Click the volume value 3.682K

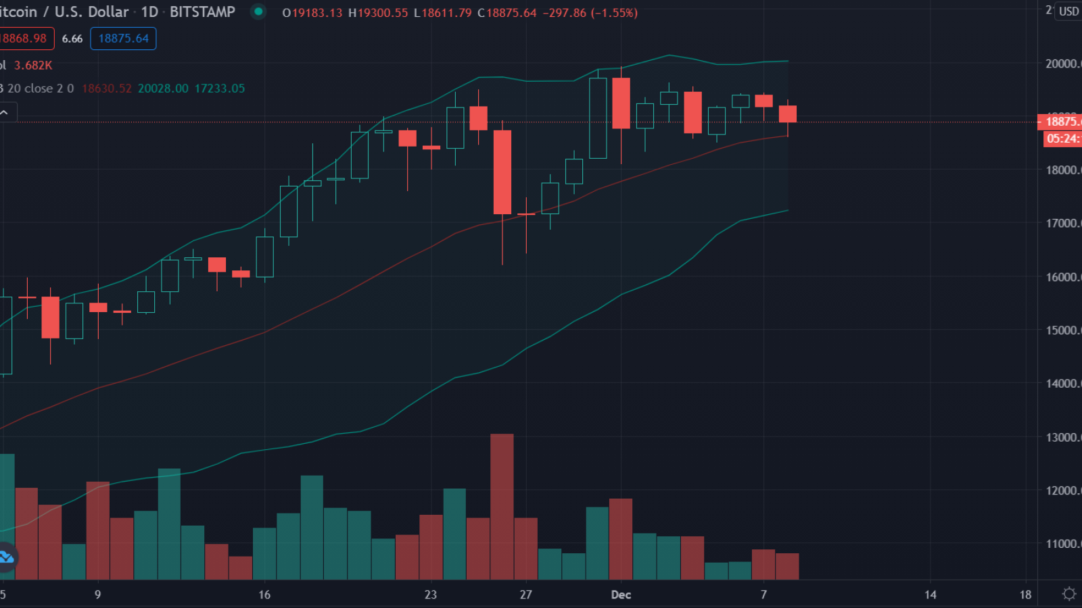tap(33, 66)
